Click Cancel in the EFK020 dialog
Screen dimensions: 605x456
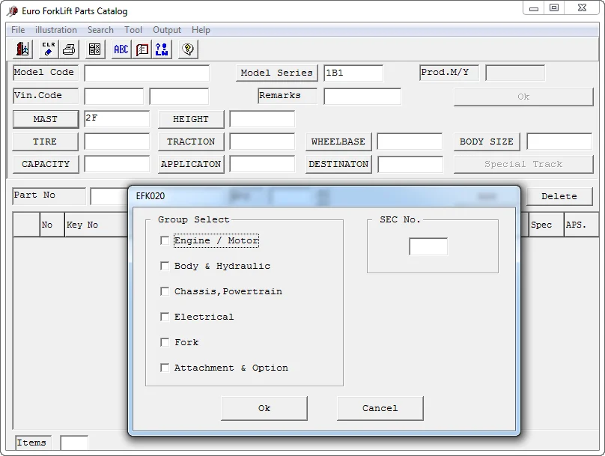point(380,408)
